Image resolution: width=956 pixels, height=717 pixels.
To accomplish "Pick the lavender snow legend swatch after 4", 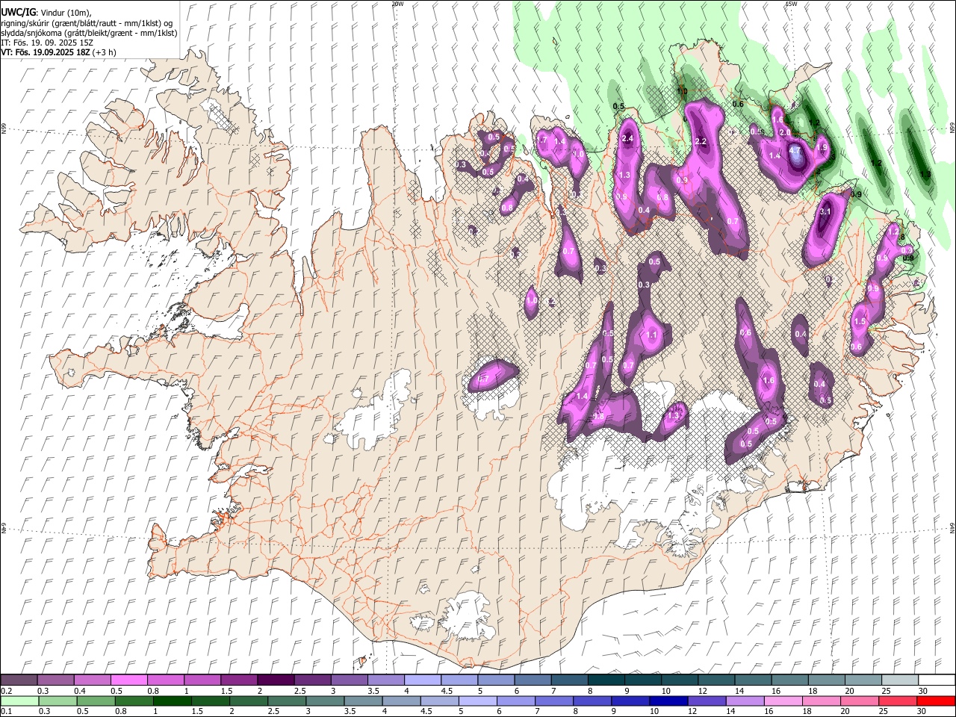I will point(423,680).
